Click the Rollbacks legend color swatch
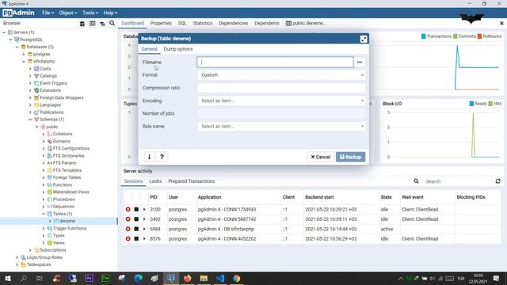 click(x=479, y=36)
